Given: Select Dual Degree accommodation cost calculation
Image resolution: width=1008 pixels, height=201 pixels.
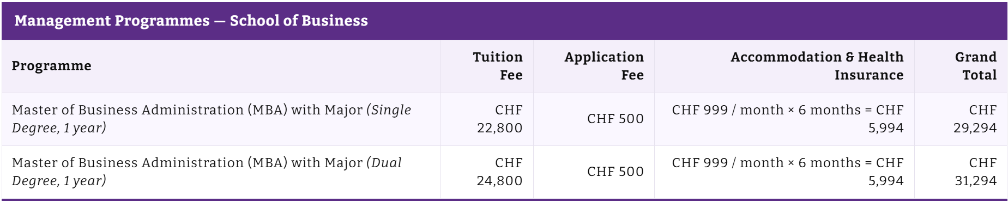Looking at the screenshot, I should point(788,172).
